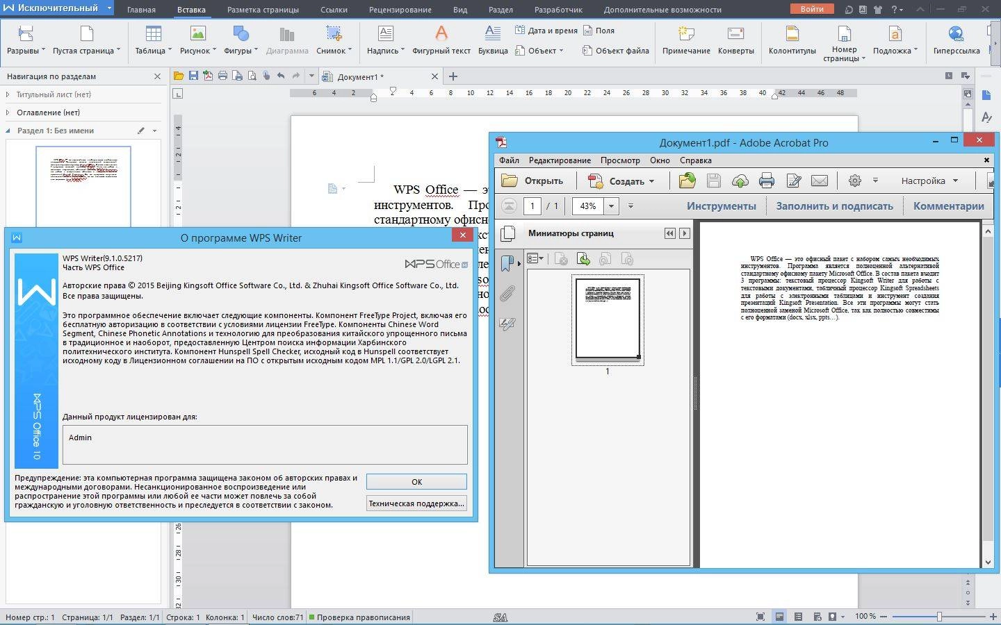This screenshot has height=625, width=1001.
Task: Open the Главная ribbon tab
Action: click(141, 10)
